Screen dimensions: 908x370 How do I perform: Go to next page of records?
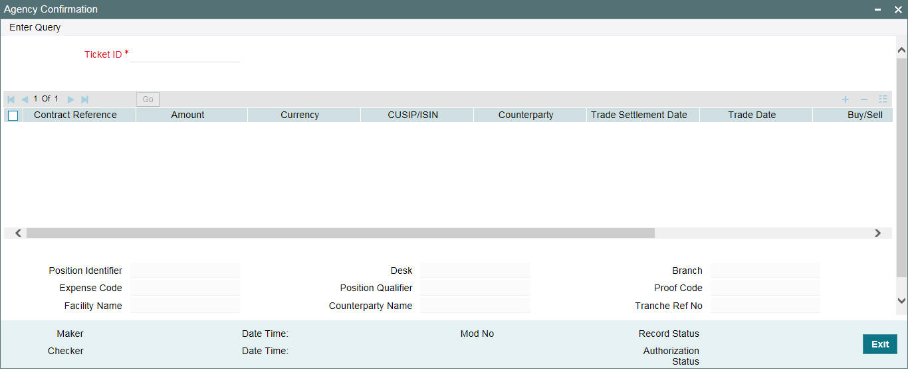tap(70, 99)
